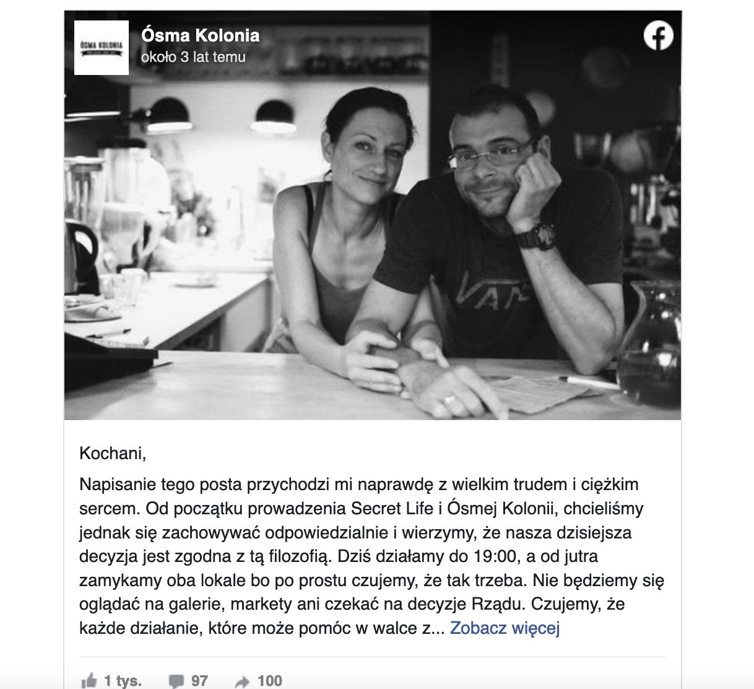Click the thumbs-up like icon
The height and width of the screenshot is (689, 754).
89,680
